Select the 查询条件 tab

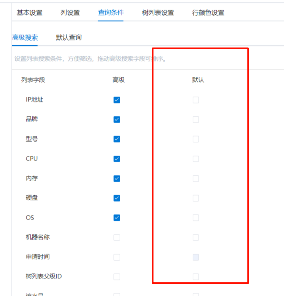tap(111, 13)
